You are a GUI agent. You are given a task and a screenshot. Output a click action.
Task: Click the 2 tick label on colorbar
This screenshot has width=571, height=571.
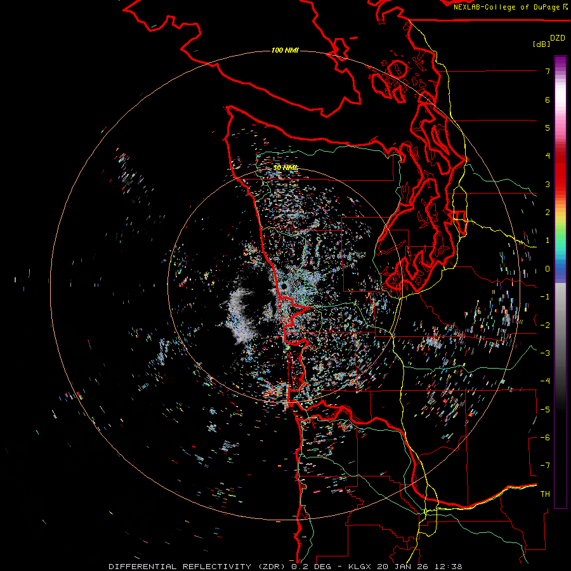548,213
